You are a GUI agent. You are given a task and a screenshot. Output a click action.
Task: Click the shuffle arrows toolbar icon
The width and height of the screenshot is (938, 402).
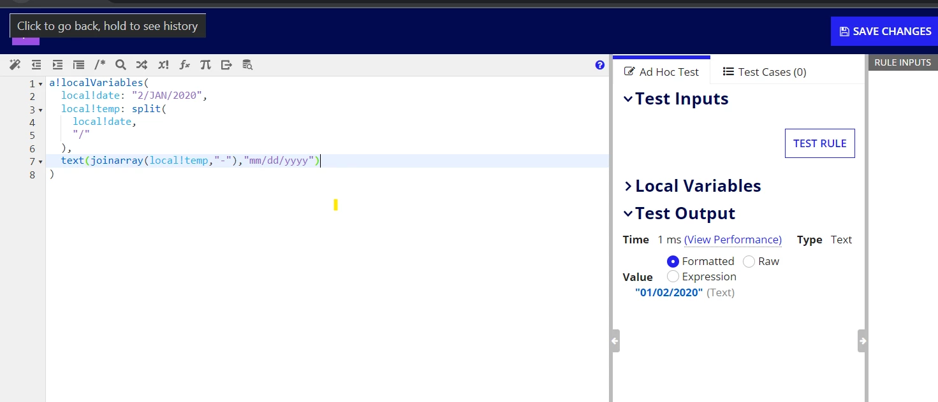142,64
